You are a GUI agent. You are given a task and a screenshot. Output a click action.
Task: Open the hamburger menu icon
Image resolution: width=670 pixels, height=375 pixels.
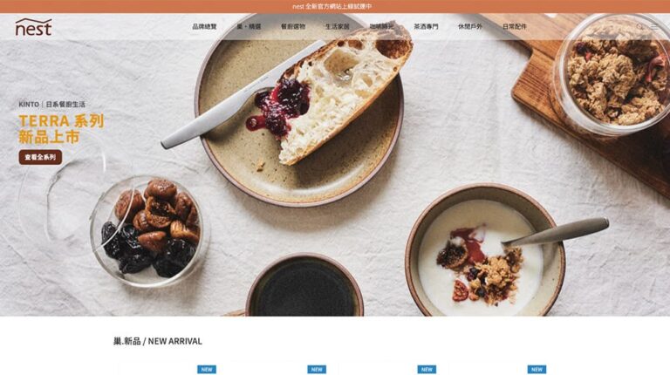[x=654, y=26]
